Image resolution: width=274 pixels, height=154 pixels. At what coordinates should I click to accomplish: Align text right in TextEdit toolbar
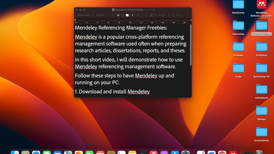159,15
